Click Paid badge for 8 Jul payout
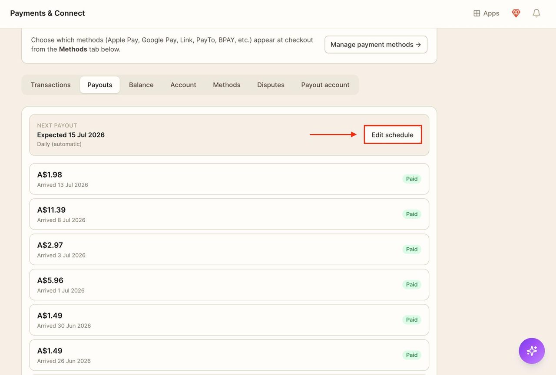Image resolution: width=556 pixels, height=375 pixels. (412, 214)
